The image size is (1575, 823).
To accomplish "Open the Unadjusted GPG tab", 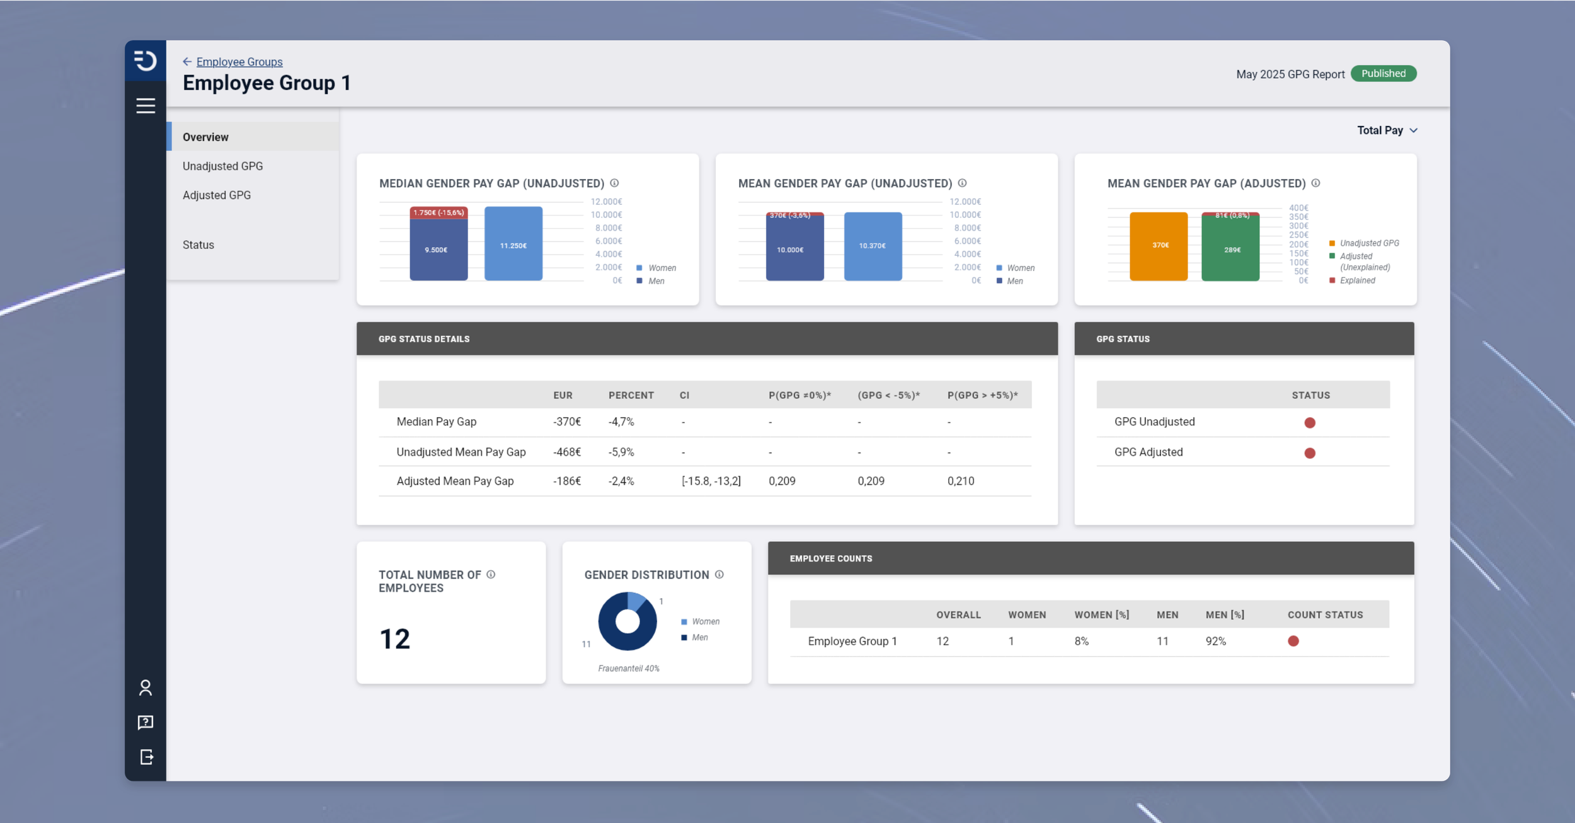I will (223, 166).
